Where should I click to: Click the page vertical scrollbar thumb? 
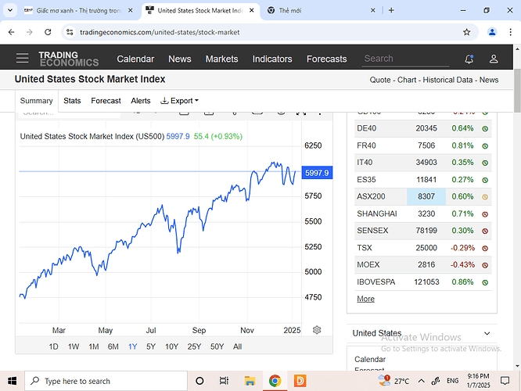[x=517, y=91]
